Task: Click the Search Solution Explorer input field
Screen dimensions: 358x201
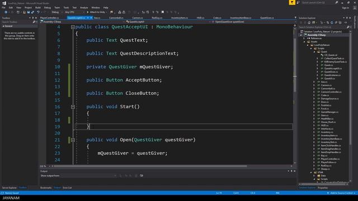Action: 322,27
